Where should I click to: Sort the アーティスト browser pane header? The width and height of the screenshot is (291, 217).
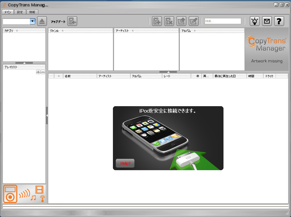pos(146,31)
